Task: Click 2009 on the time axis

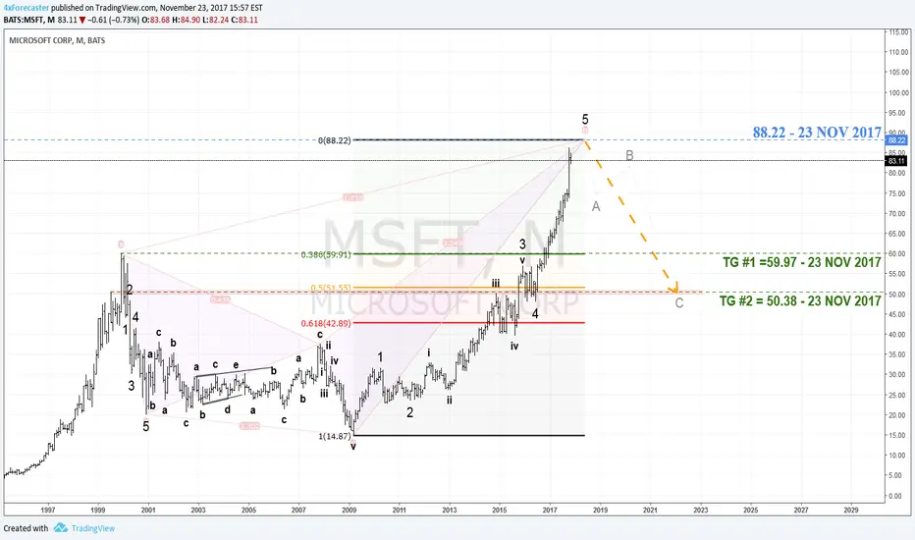Action: (x=349, y=510)
